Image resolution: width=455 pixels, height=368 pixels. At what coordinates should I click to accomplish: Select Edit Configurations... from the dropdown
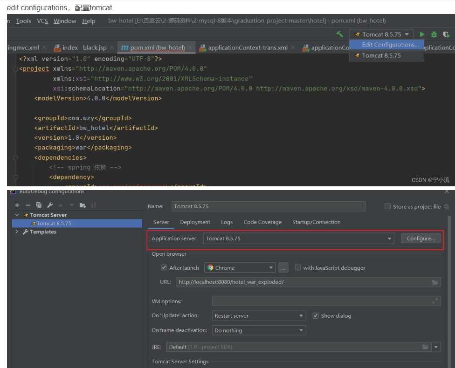pos(386,45)
